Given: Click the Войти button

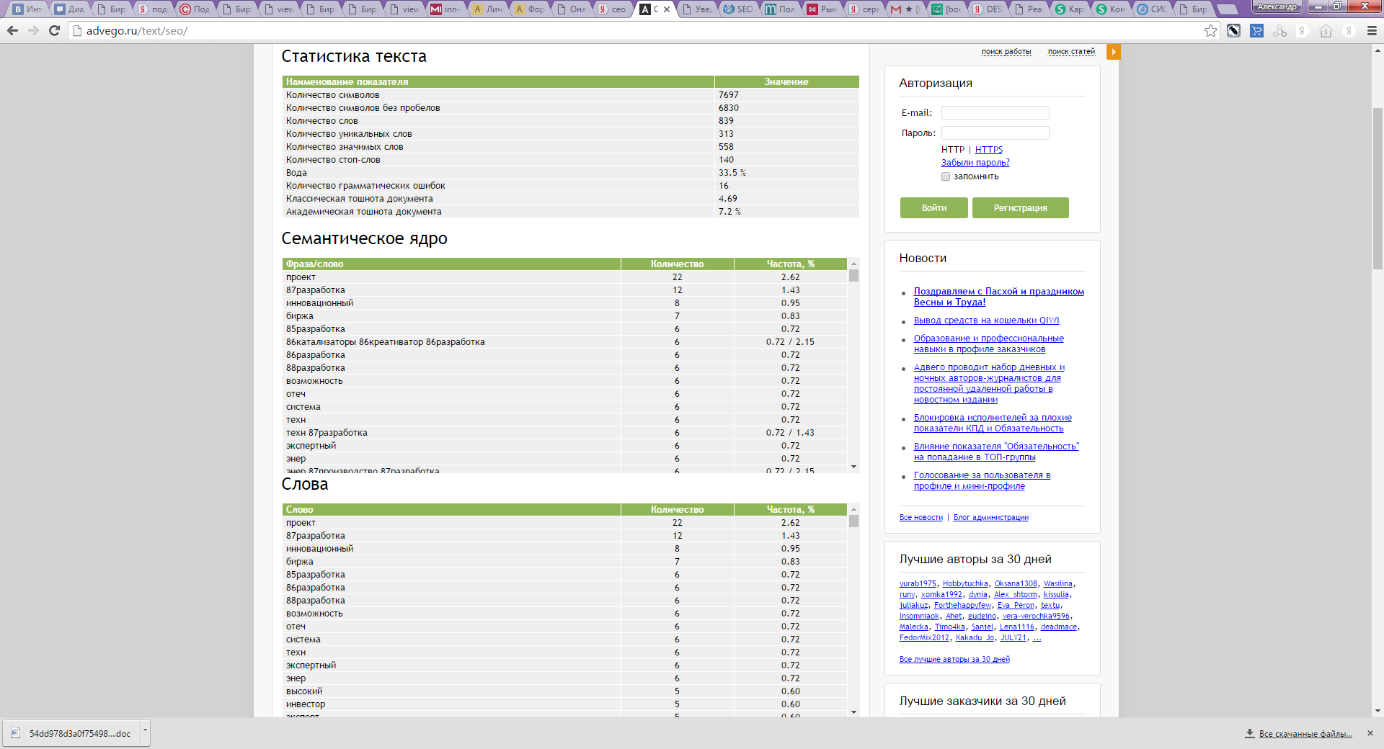Looking at the screenshot, I should tap(934, 207).
